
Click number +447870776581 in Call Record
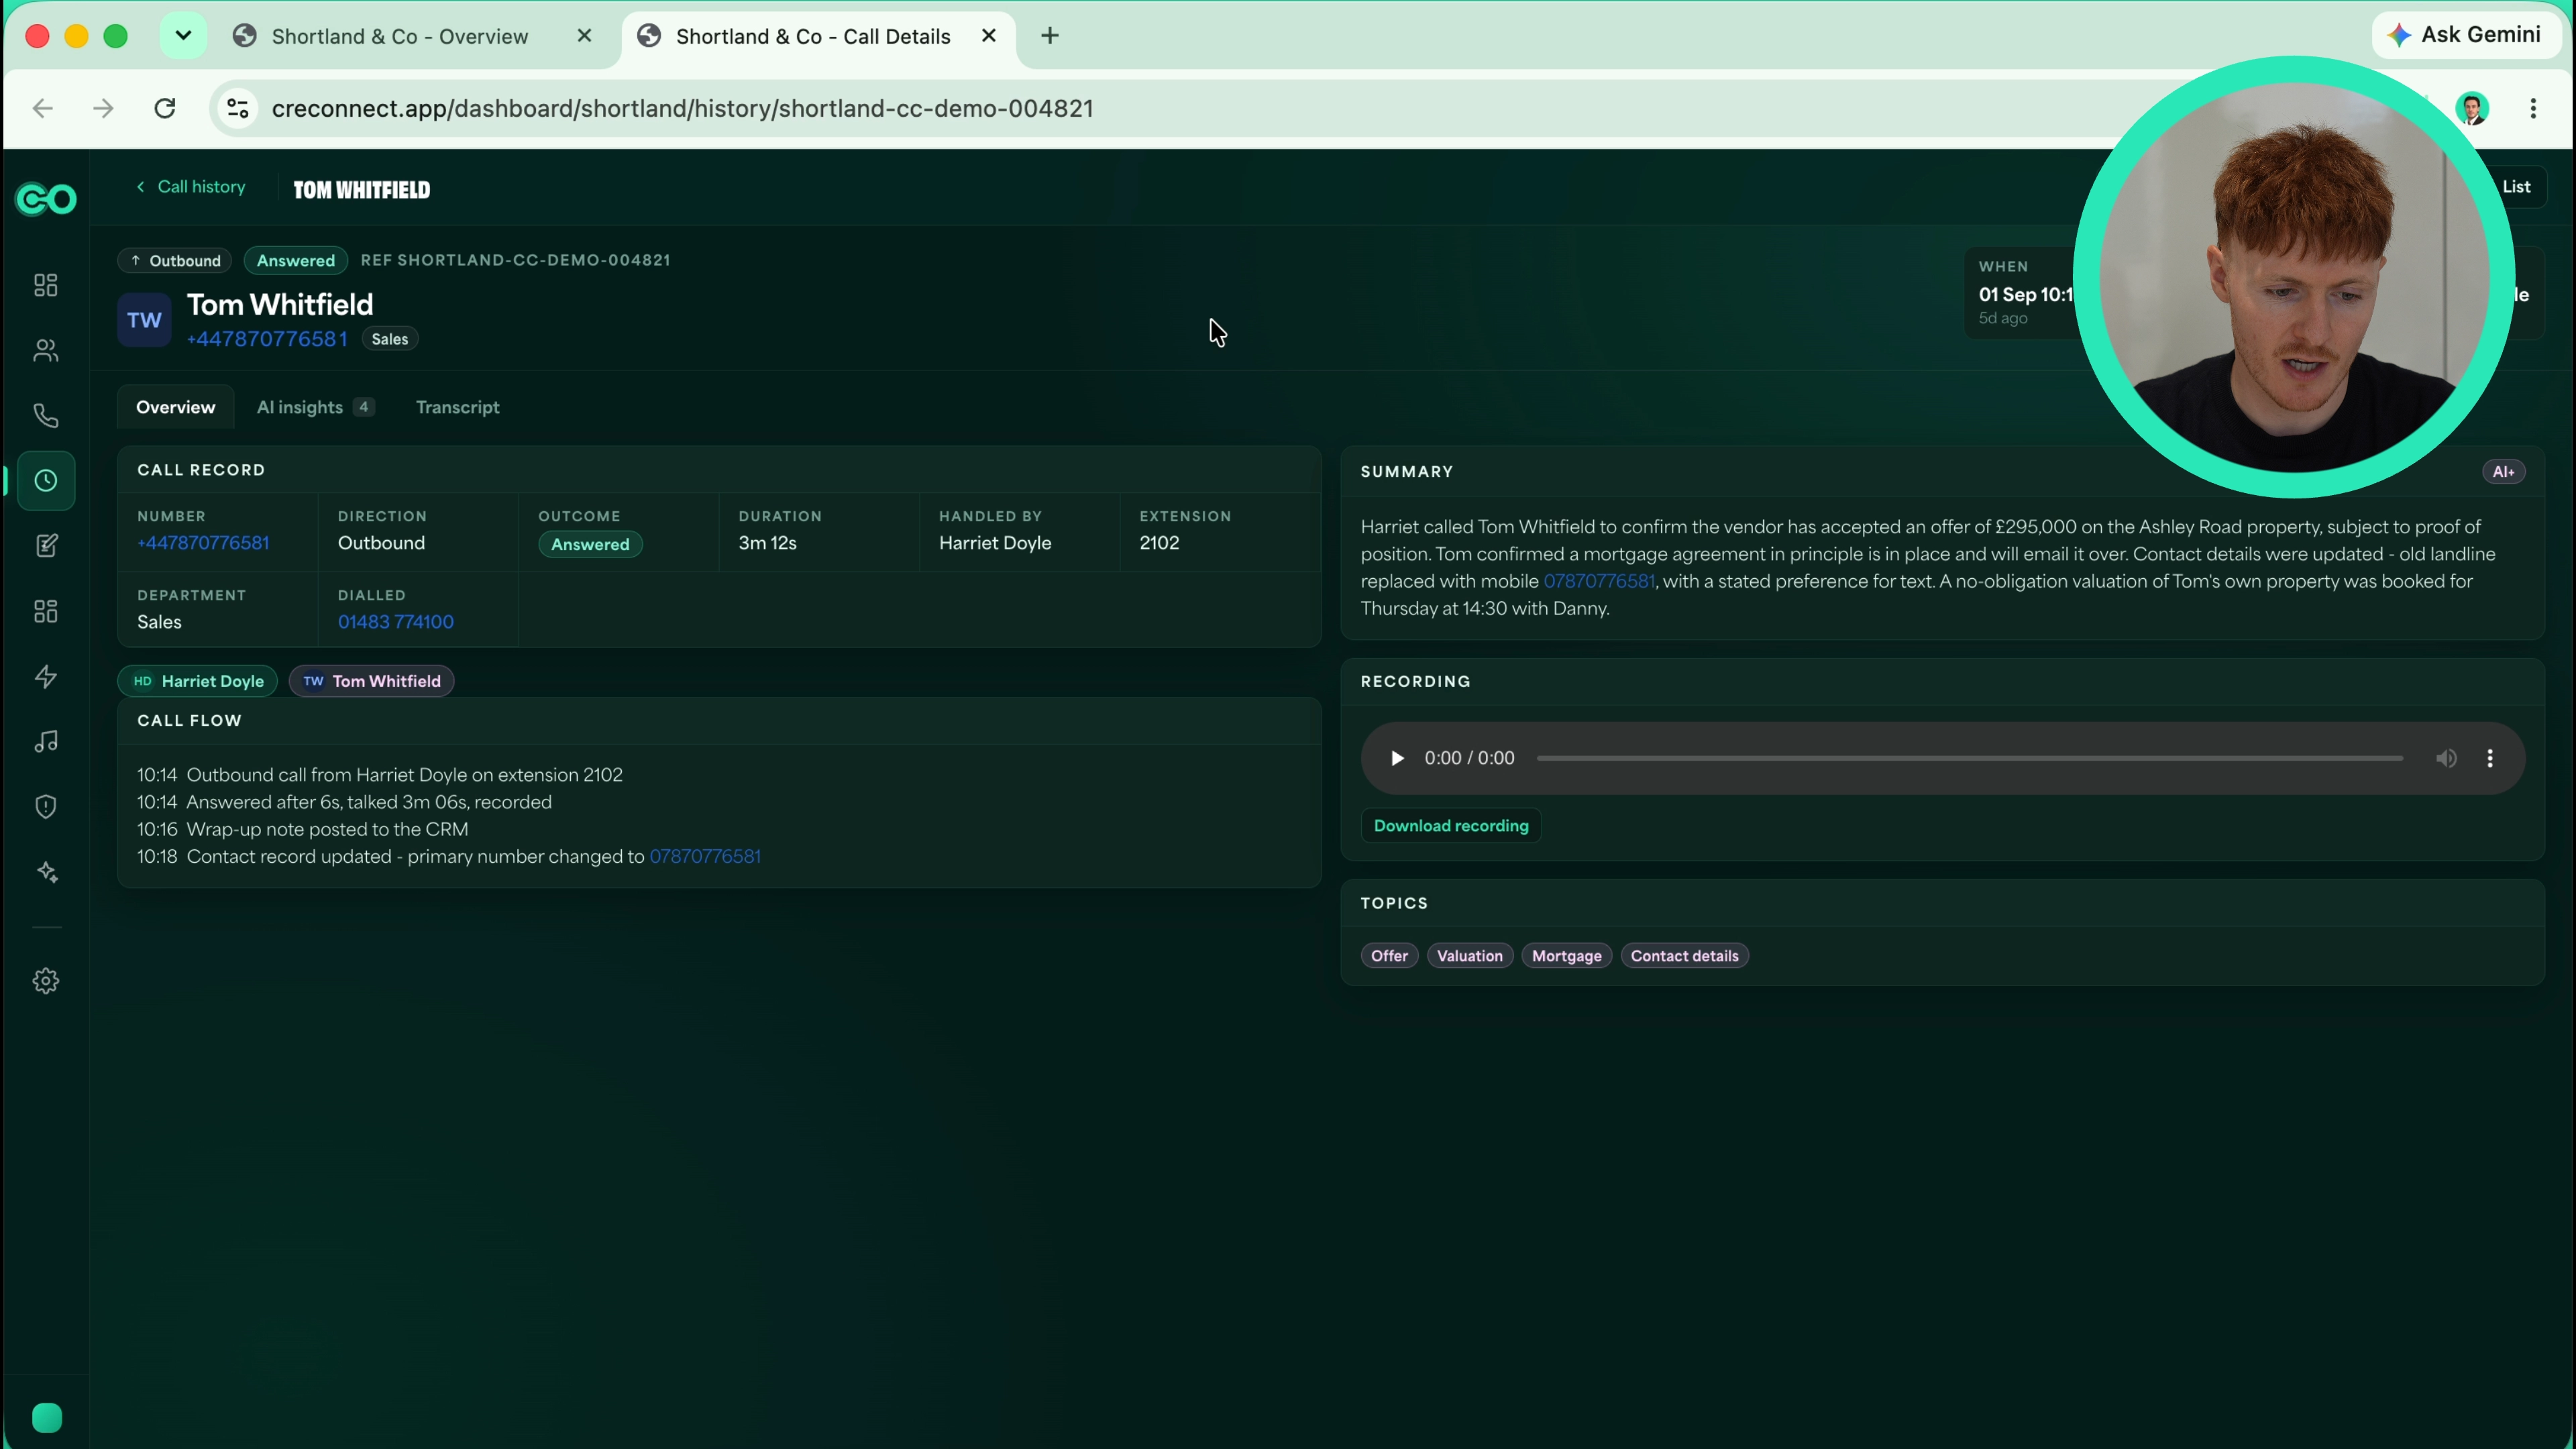point(203,543)
